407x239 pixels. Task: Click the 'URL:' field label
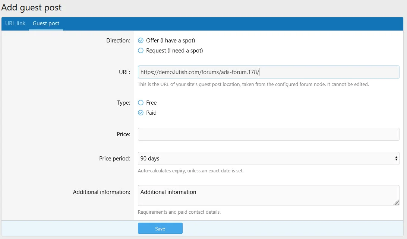click(124, 72)
